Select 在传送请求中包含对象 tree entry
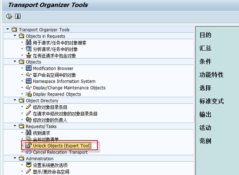Image resolution: width=239 pixels, height=175 pixels. (x=54, y=56)
